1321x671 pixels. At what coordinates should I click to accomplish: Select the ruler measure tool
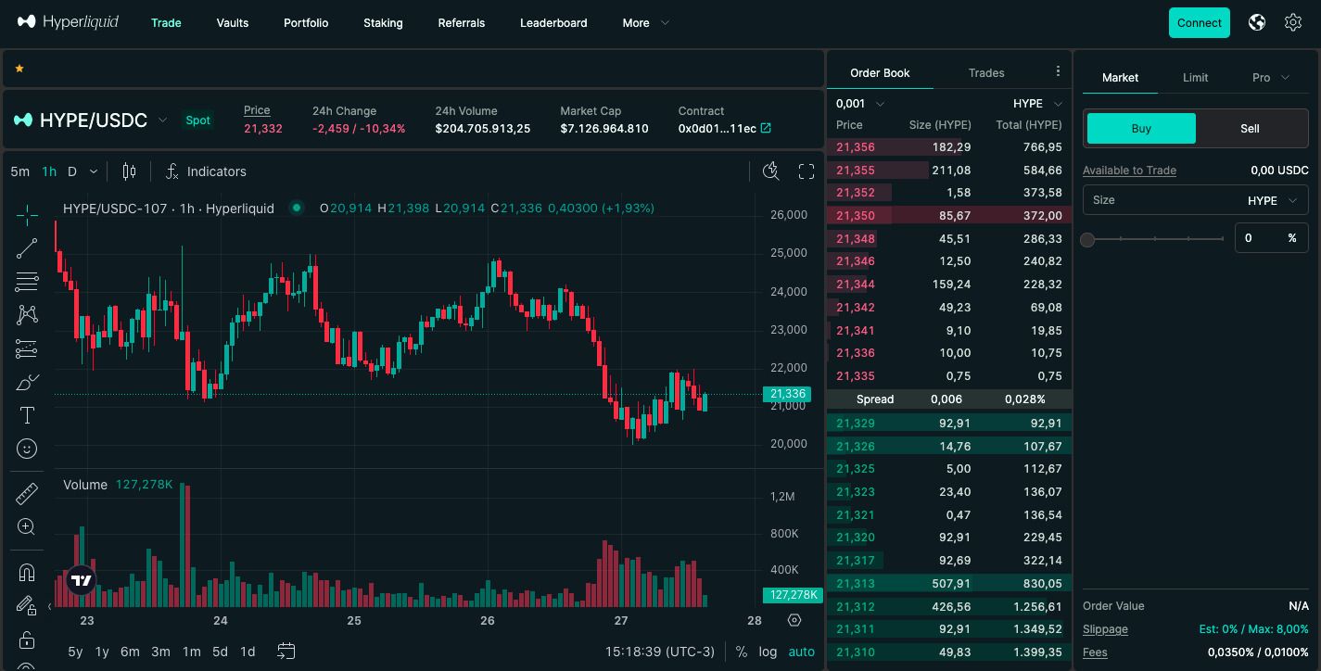(27, 494)
